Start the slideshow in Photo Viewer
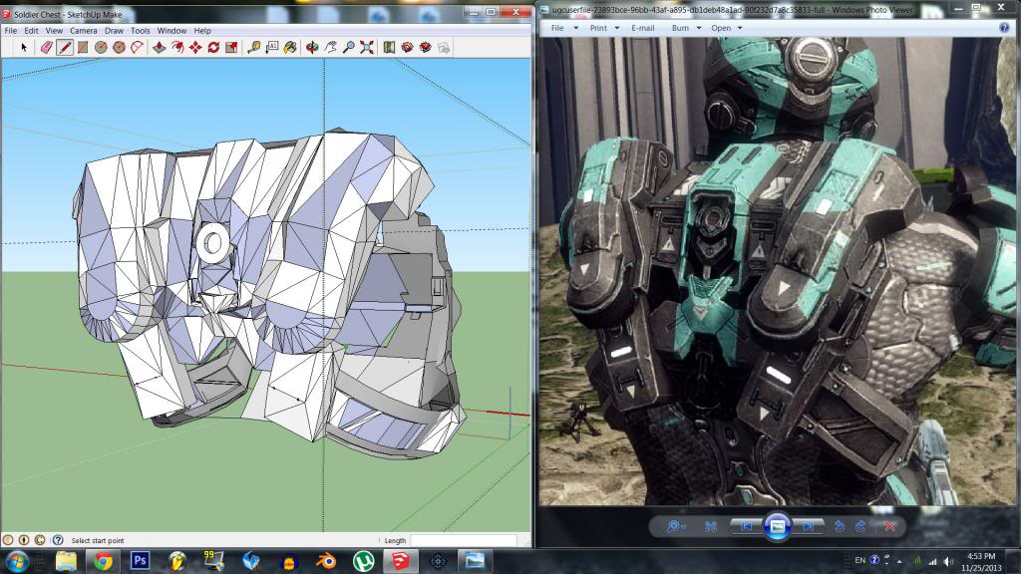Image resolution: width=1021 pixels, height=574 pixels. [777, 526]
